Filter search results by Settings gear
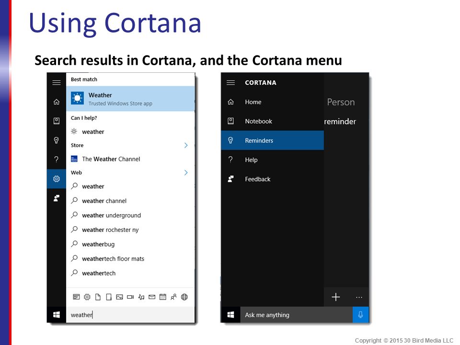Screen dimensions: 460x345 point(87,297)
